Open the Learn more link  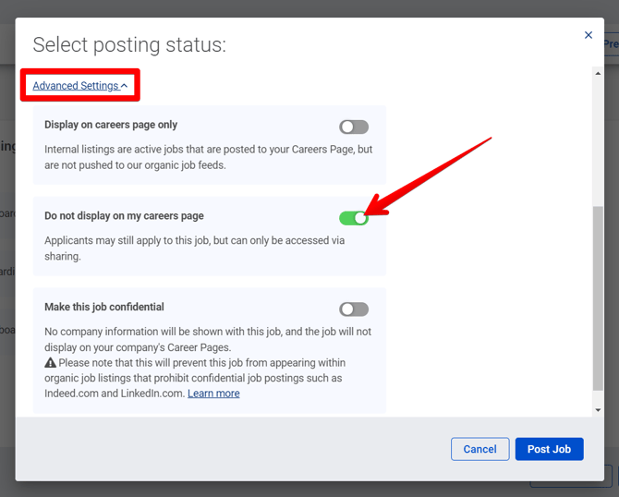pyautogui.click(x=213, y=394)
